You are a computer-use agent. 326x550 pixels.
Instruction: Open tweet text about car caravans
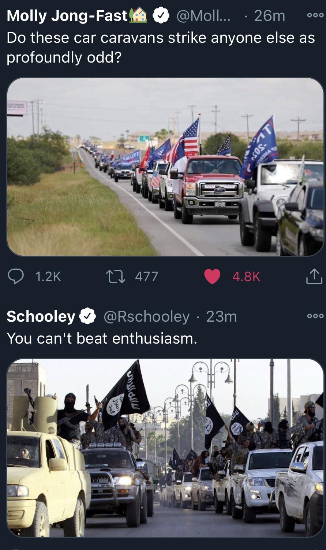(x=161, y=47)
